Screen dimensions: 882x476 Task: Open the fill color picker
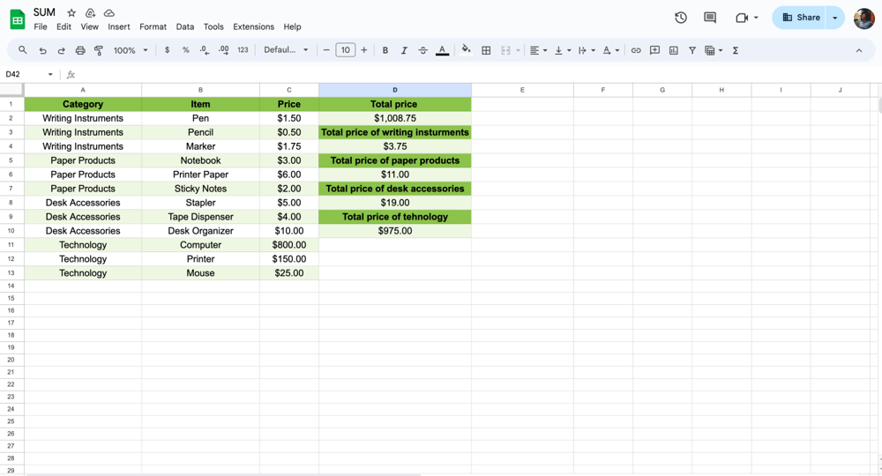[x=466, y=50]
